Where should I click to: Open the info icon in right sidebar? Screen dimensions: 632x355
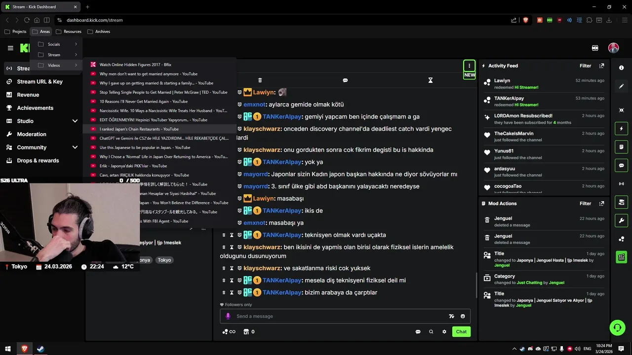click(x=622, y=68)
